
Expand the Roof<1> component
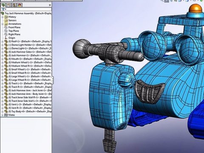(x=2, y=42)
